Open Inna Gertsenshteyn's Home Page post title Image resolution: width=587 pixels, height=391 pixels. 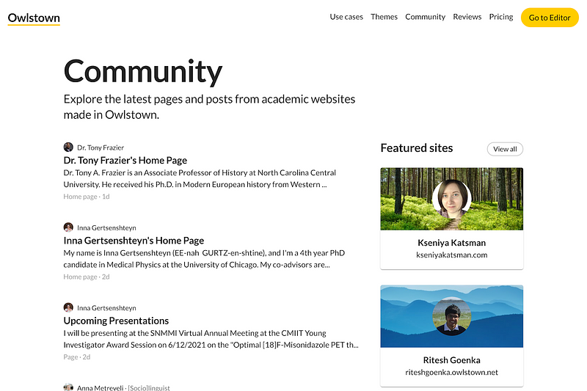click(x=134, y=241)
